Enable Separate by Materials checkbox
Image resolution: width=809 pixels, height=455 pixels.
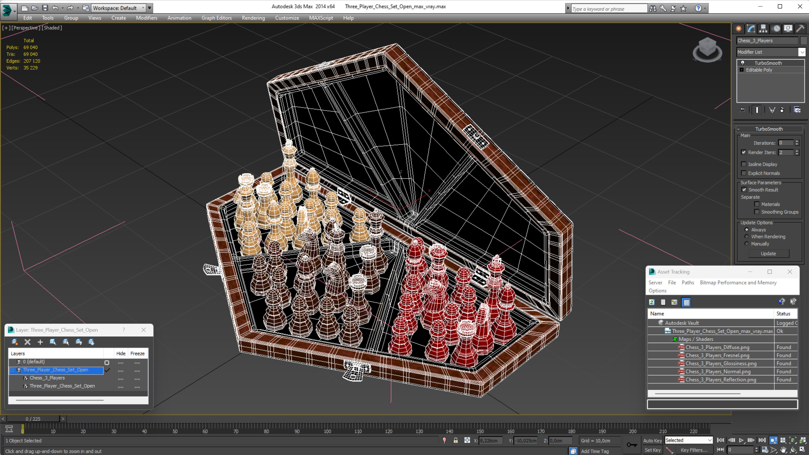pos(757,204)
